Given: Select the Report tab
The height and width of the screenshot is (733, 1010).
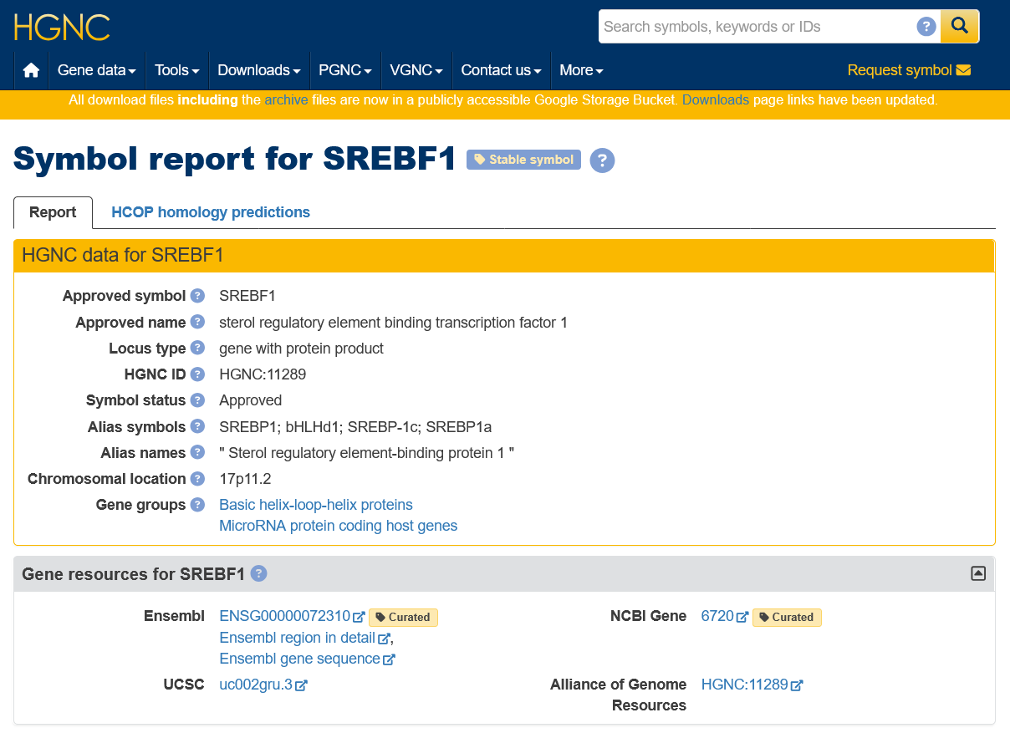Looking at the screenshot, I should (53, 212).
